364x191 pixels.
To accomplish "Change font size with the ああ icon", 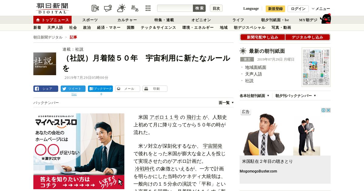I will click(x=135, y=8).
